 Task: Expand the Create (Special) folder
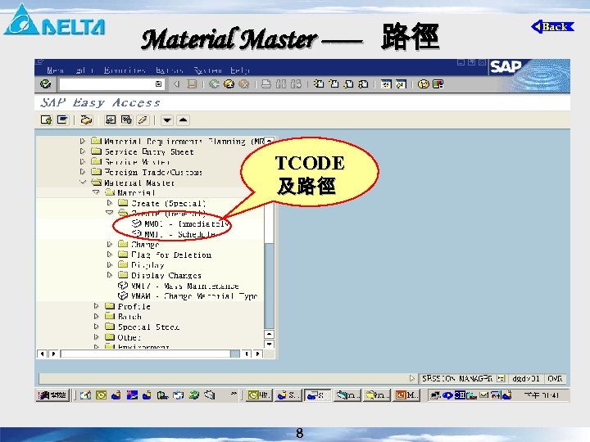tap(110, 203)
